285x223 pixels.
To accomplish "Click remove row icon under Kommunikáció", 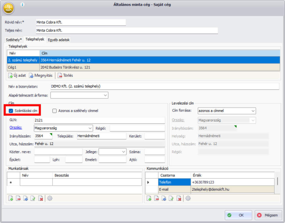I will pos(157,199).
